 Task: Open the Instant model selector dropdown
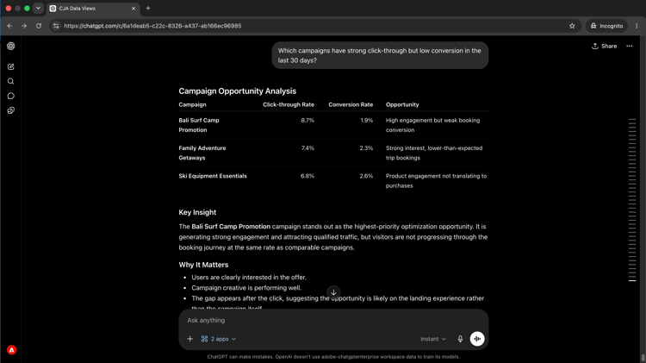[x=433, y=339]
